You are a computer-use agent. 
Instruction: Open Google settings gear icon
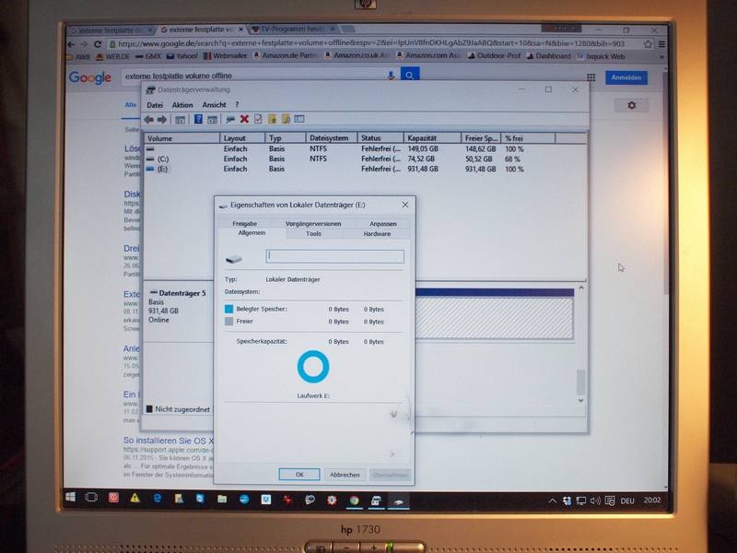632,106
